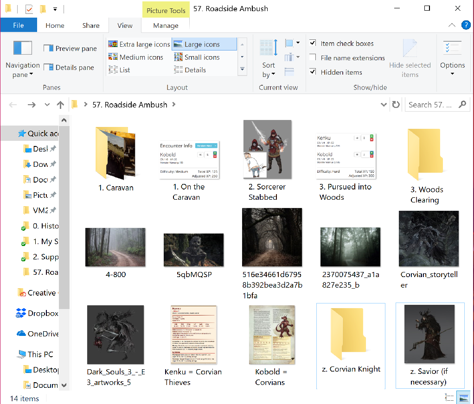The image size is (474, 404).
Task: Collapse the ribbon with the chevron
Action: coord(452,25)
